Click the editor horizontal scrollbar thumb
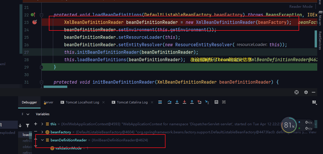This screenshot has width=323, height=154. coord(55,87)
